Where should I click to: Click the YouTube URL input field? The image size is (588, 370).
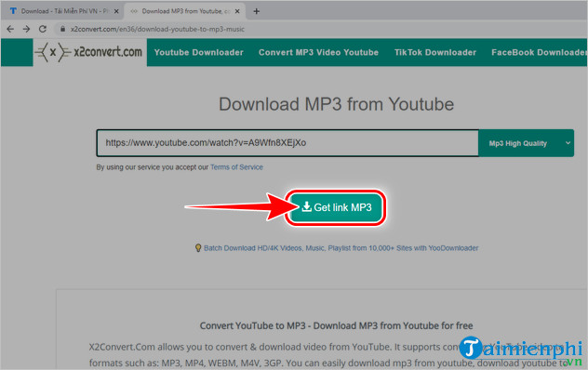(x=287, y=143)
